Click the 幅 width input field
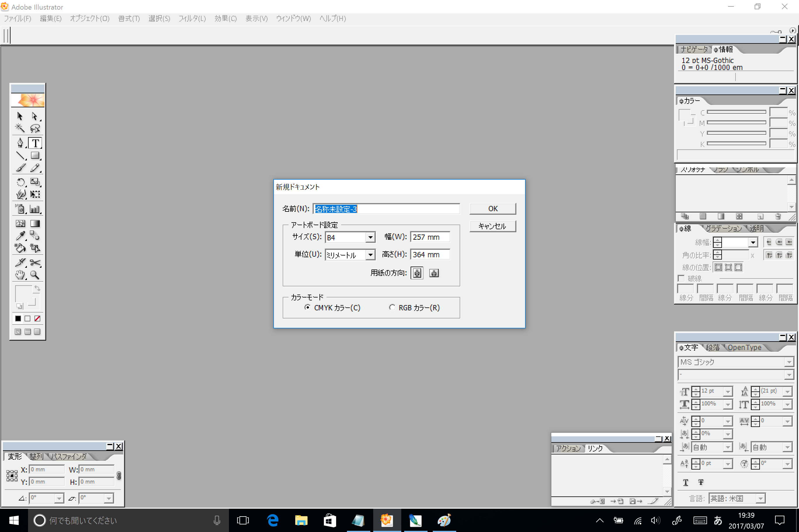Viewport: 799px width, 532px height. tap(430, 237)
